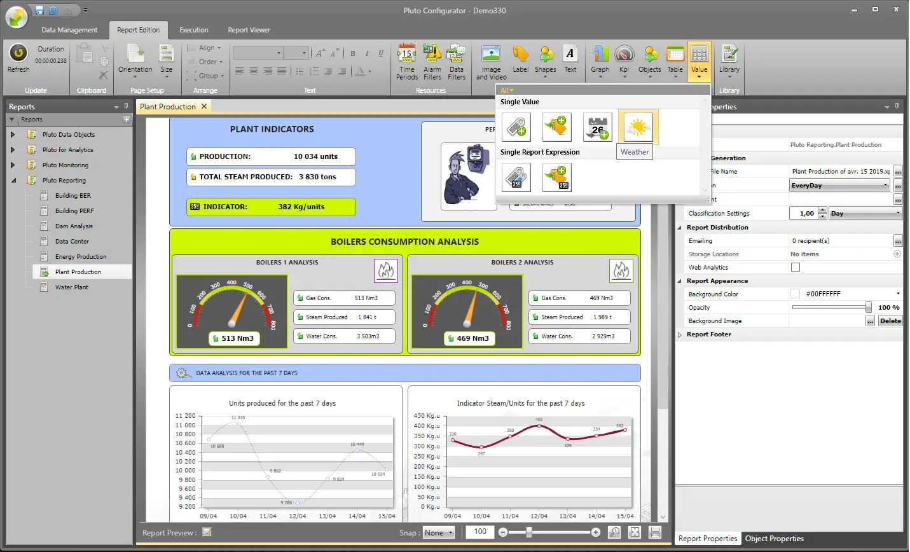Toggle bold text formatting
The image size is (910, 552).
coord(353,53)
